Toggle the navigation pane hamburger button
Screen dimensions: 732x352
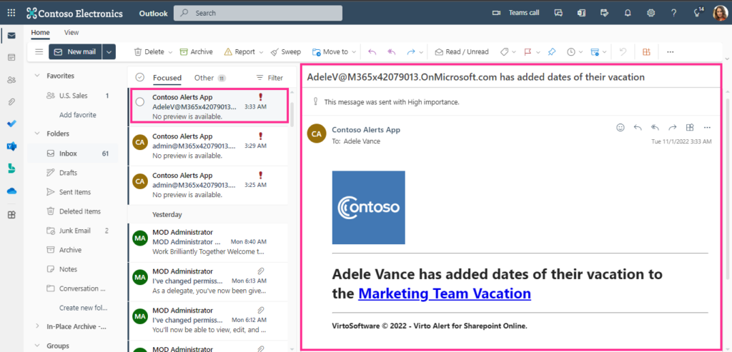39,51
